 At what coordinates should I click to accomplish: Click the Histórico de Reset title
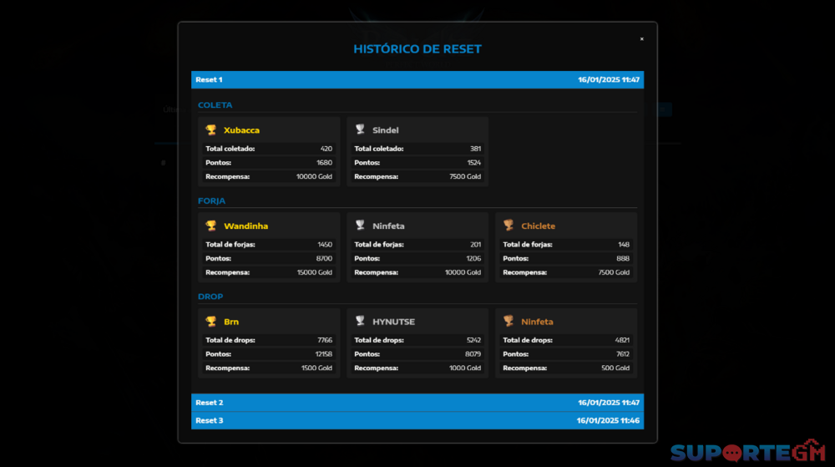click(x=417, y=49)
